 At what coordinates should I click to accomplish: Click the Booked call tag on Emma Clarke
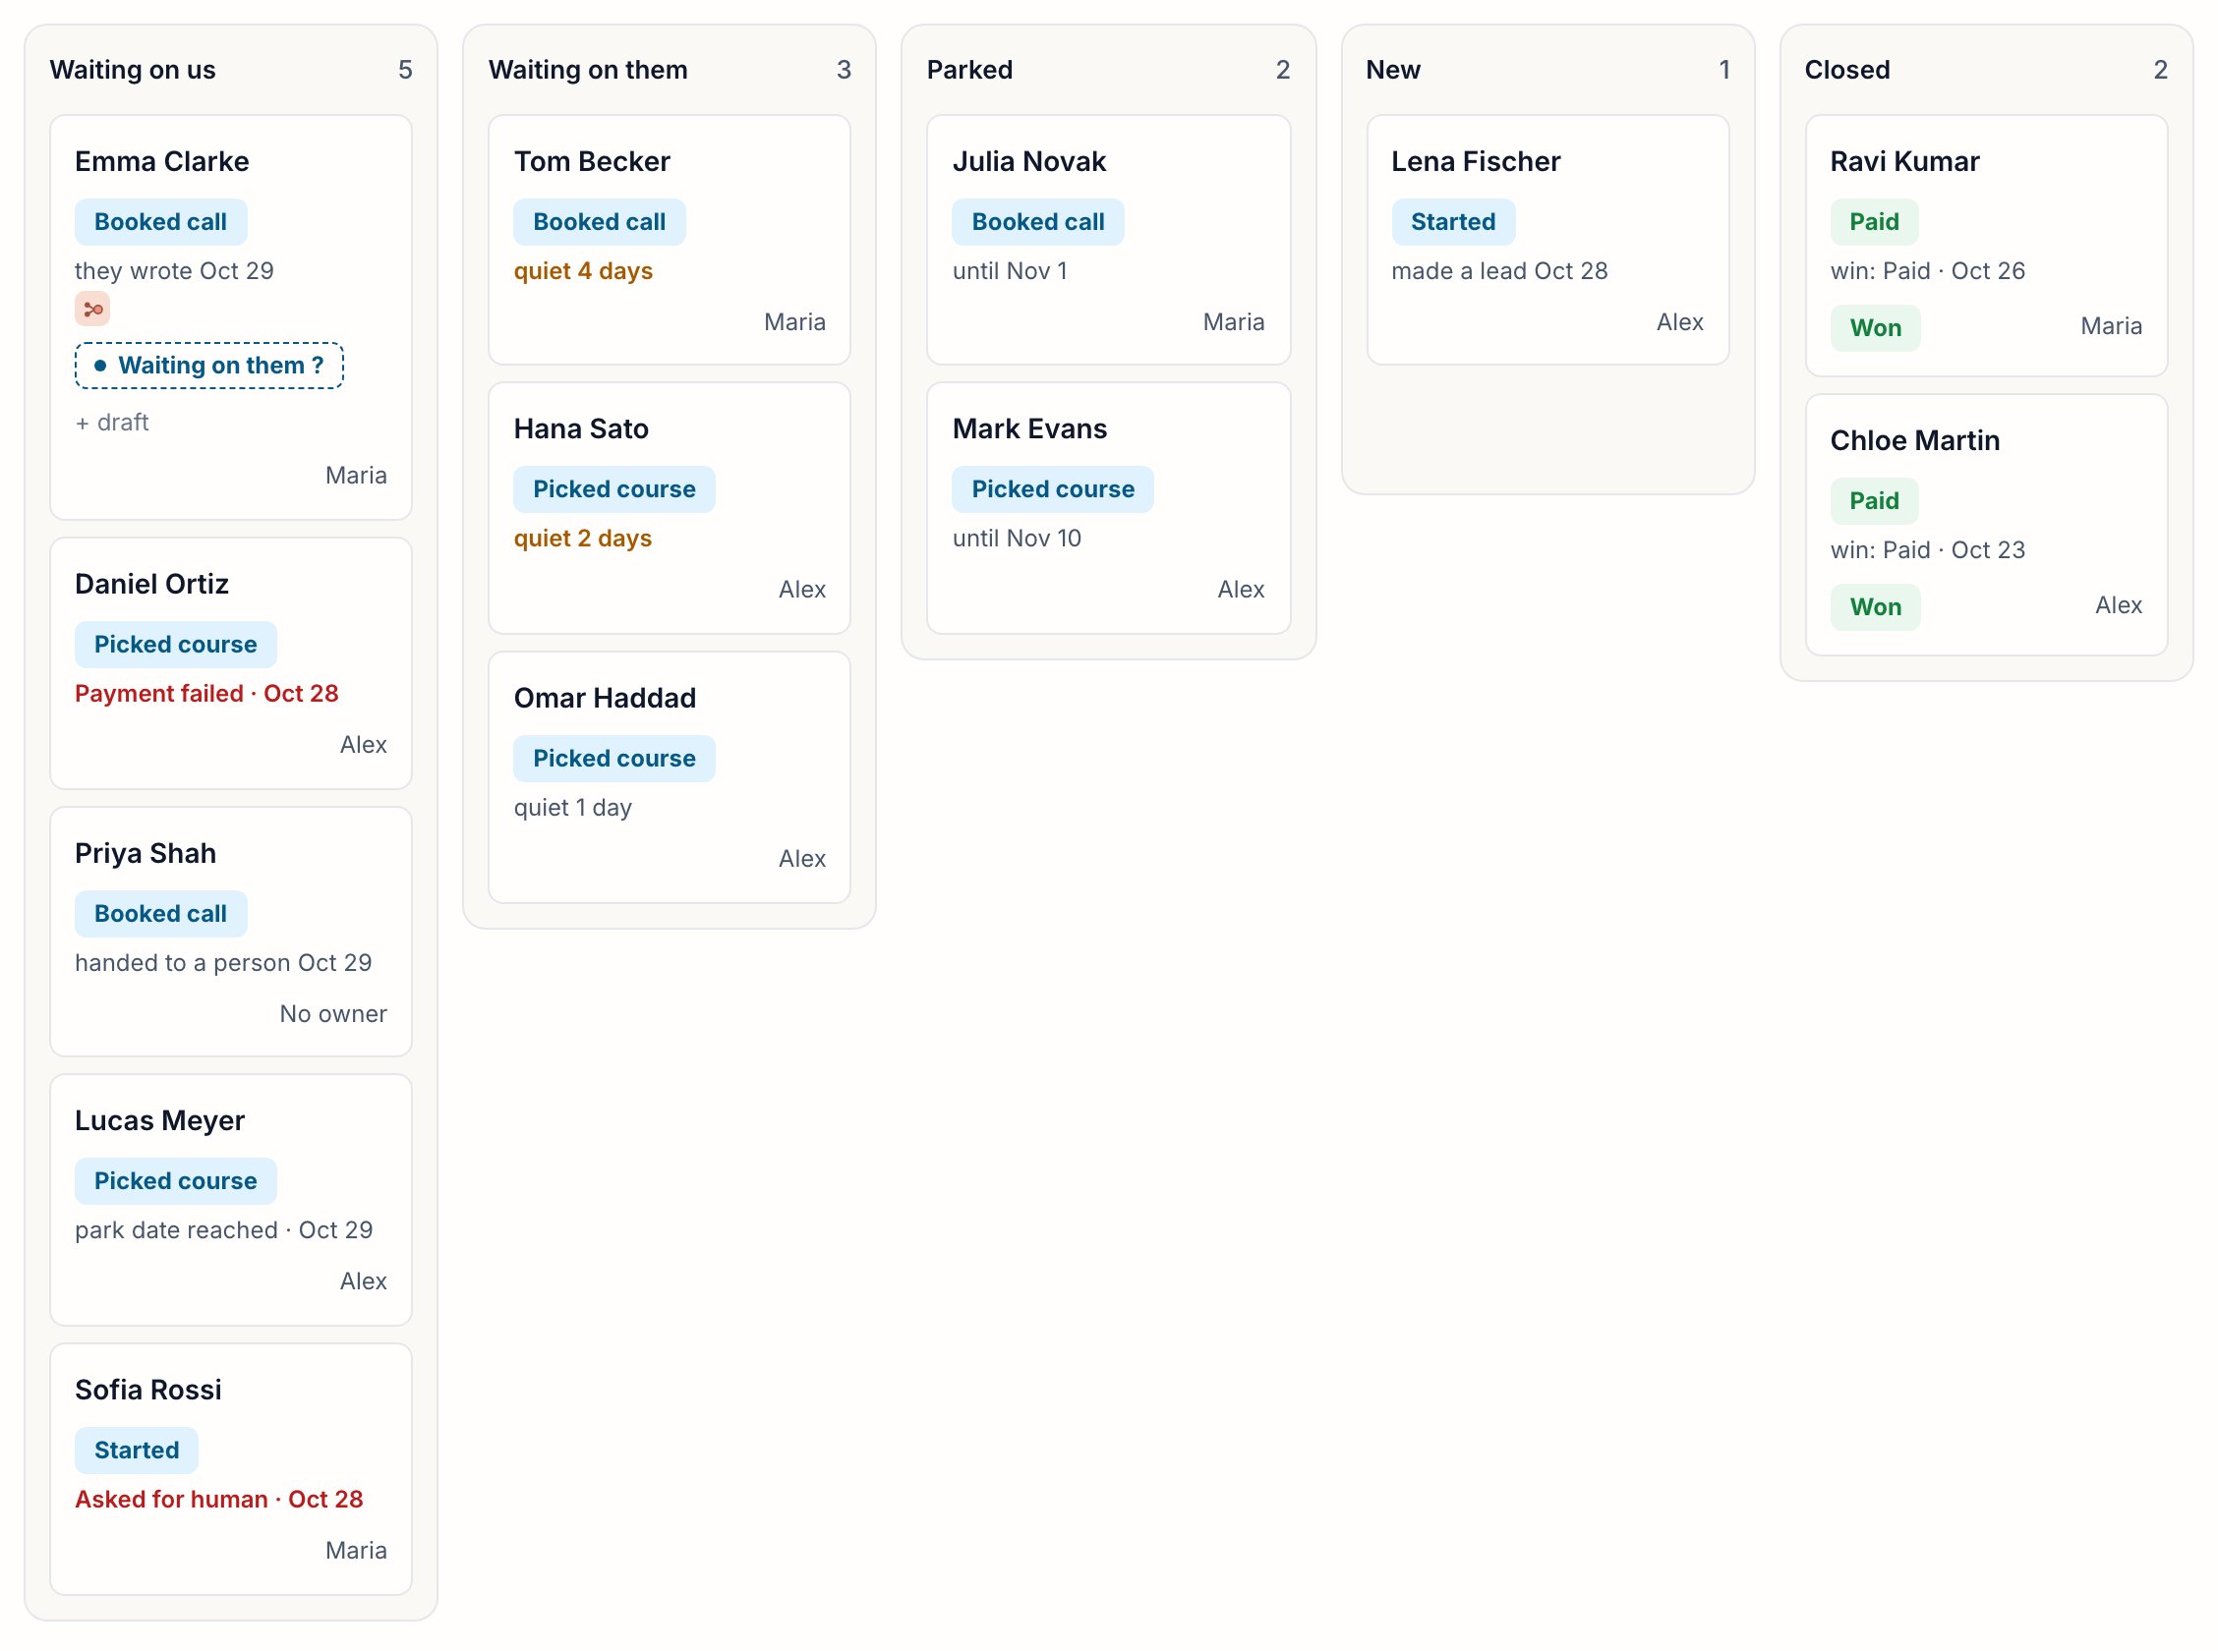click(161, 222)
